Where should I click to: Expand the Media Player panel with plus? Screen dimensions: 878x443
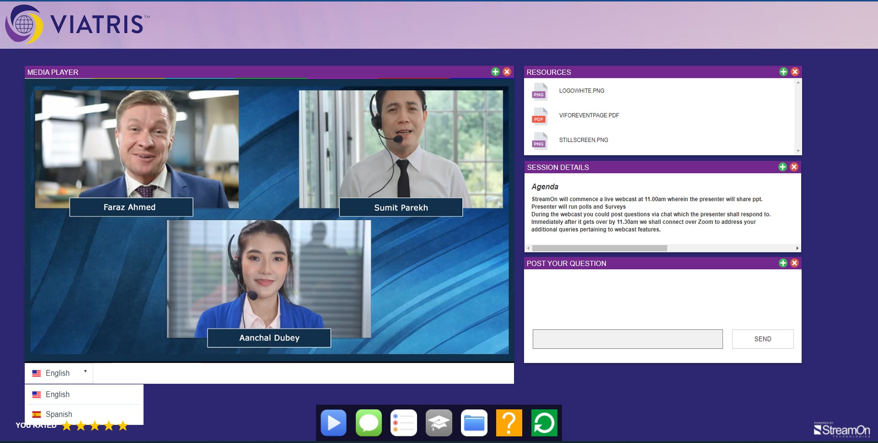(x=495, y=72)
